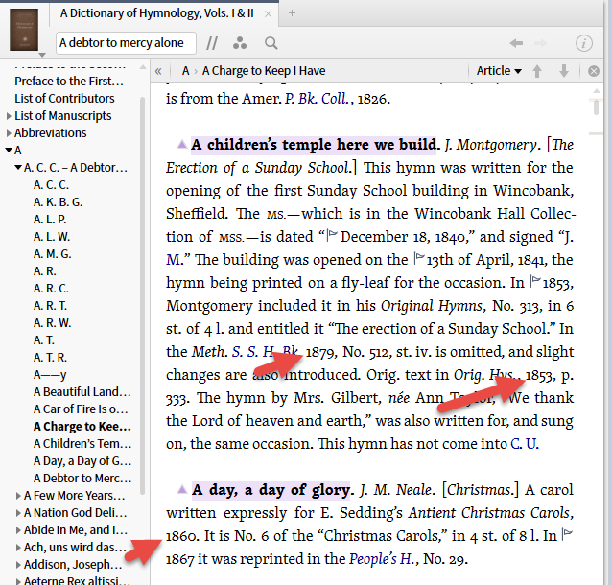Expand Abbreviations section

click(9, 133)
